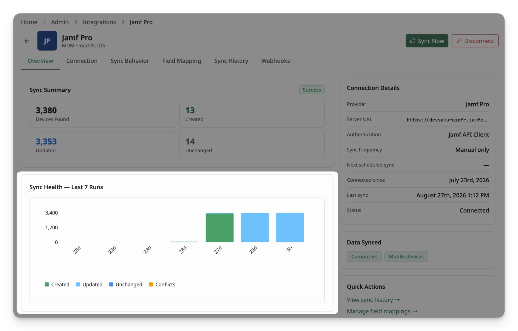The image size is (518, 331).
Task: Toggle the Updated legend swatch
Action: [x=78, y=284]
